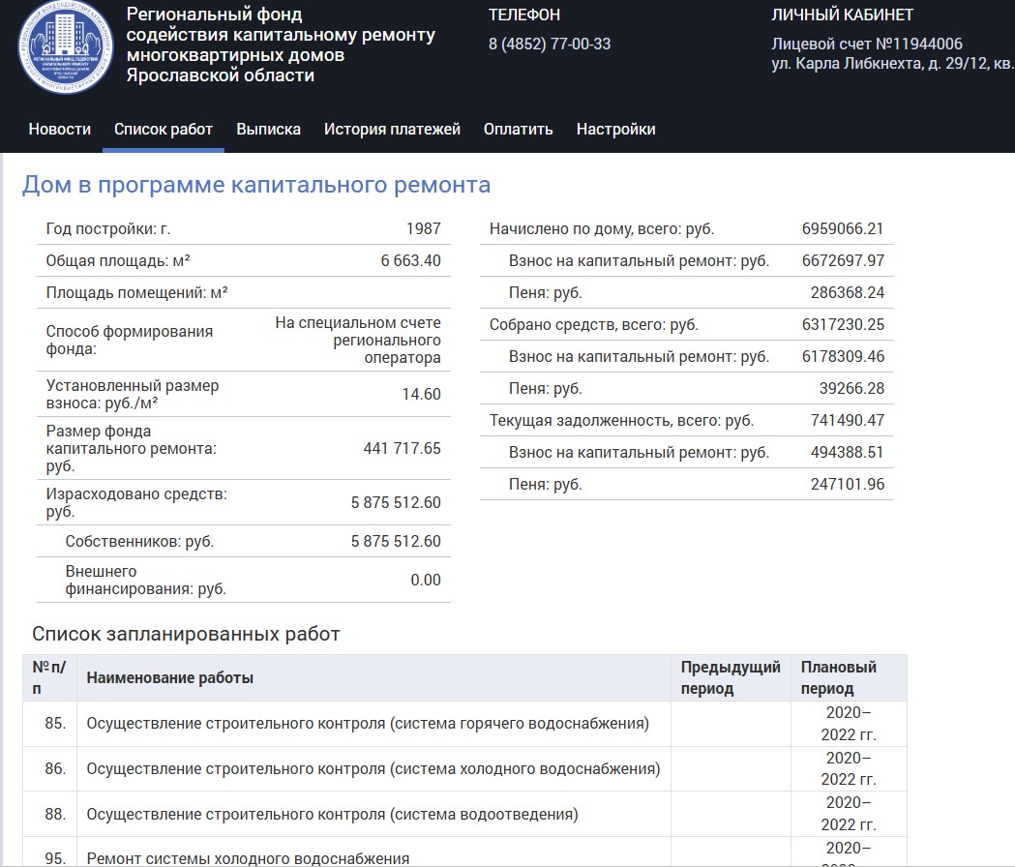This screenshot has height=867, width=1015.
Task: Select Собрано средств value 6317230.25
Action: 843,324
